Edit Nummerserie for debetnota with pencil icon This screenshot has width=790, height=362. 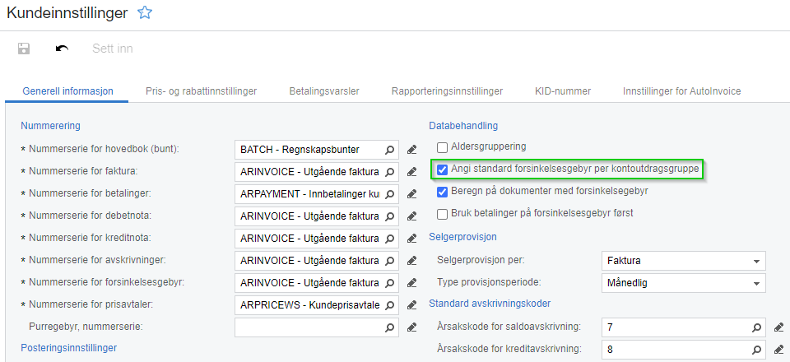(411, 216)
